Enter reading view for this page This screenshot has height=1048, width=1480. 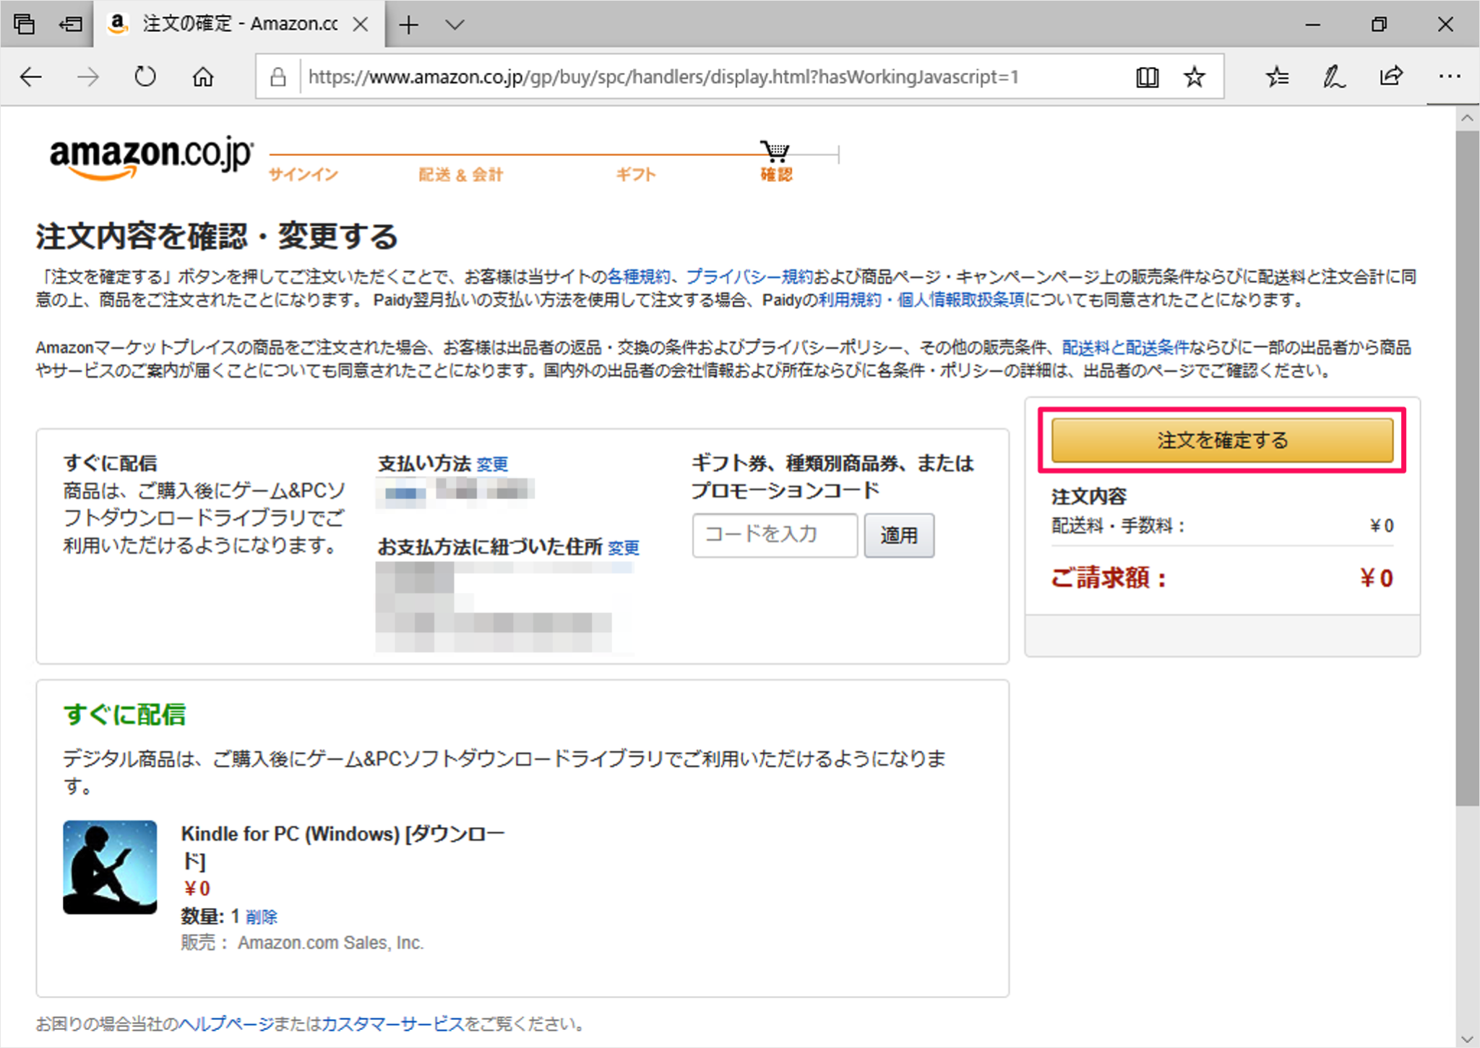1148,77
